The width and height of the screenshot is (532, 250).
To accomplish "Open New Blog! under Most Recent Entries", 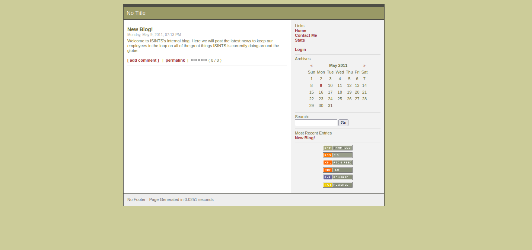I will pos(305,138).
